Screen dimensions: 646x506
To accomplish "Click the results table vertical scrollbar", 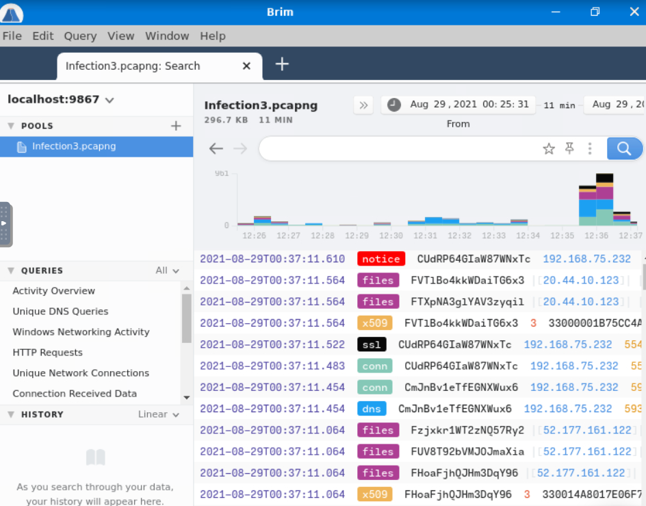I will [x=643, y=277].
